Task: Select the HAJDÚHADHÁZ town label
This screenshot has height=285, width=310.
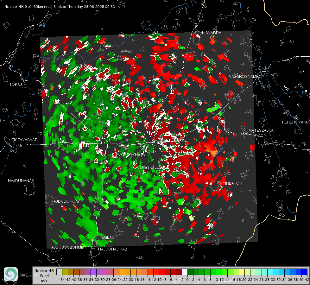Action: pyautogui.click(x=113, y=249)
